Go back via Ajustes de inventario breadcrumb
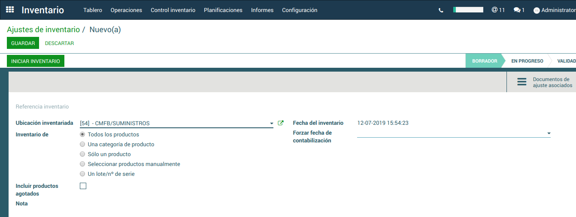 point(43,30)
